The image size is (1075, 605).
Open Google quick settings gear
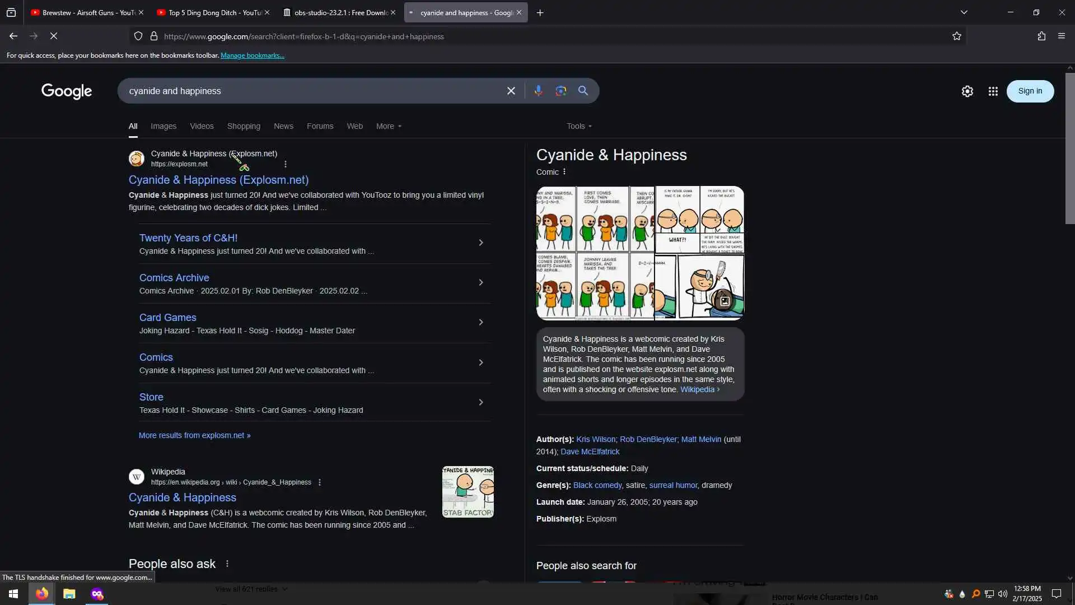(967, 91)
